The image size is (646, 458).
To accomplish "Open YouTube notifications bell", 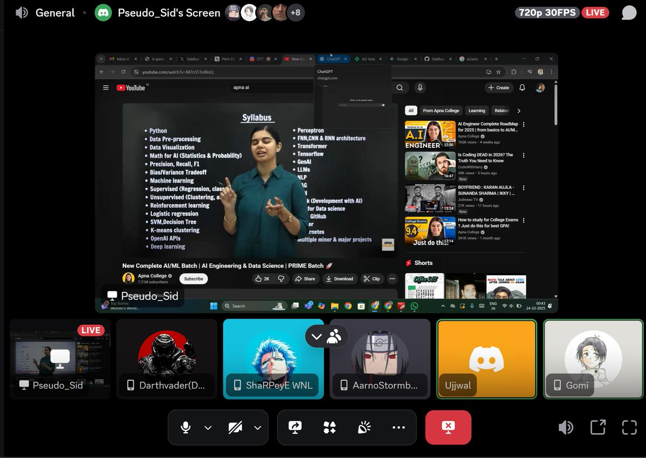I will (522, 88).
